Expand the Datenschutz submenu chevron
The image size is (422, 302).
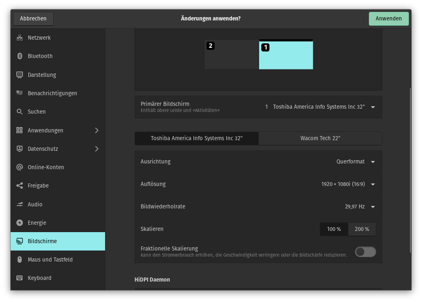pos(97,149)
